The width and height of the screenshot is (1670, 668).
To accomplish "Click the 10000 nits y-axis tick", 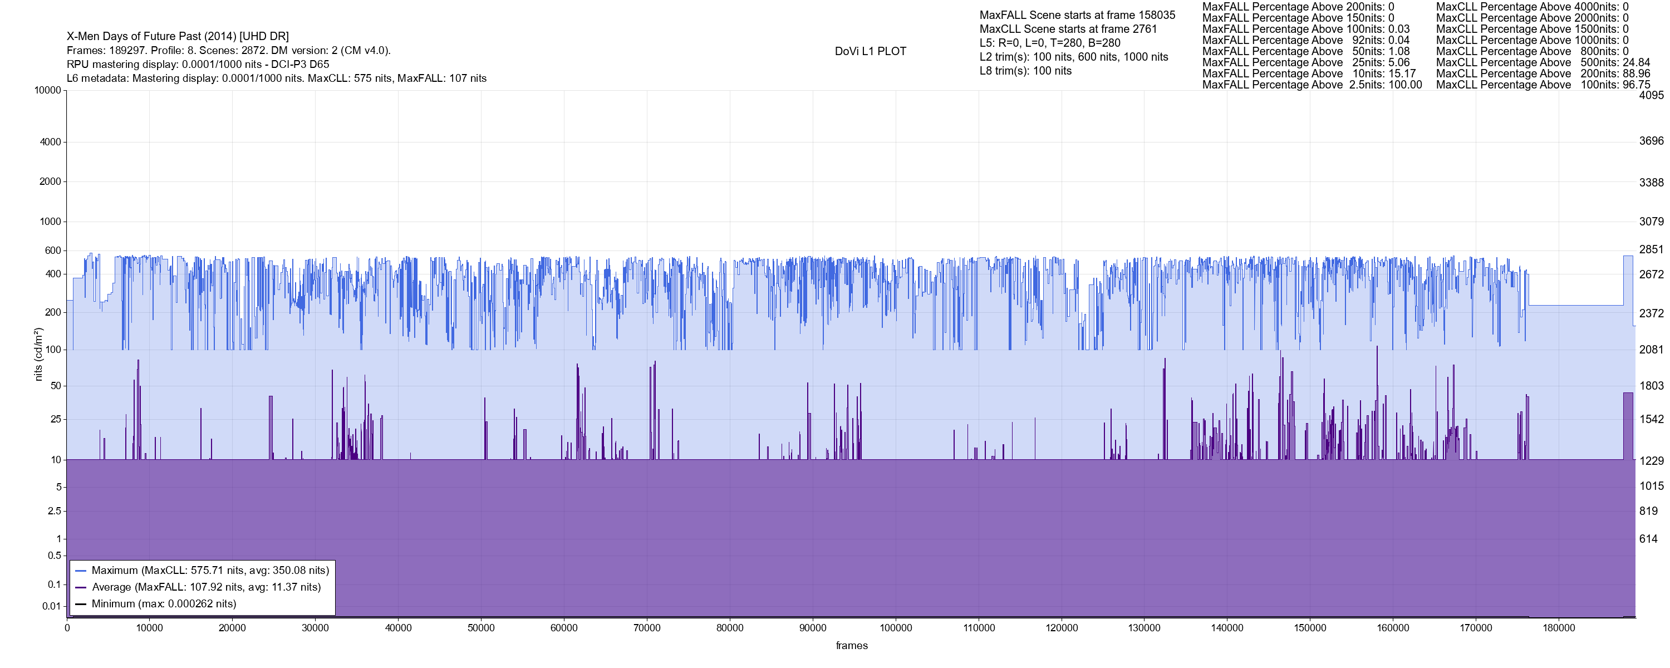I will pos(47,90).
